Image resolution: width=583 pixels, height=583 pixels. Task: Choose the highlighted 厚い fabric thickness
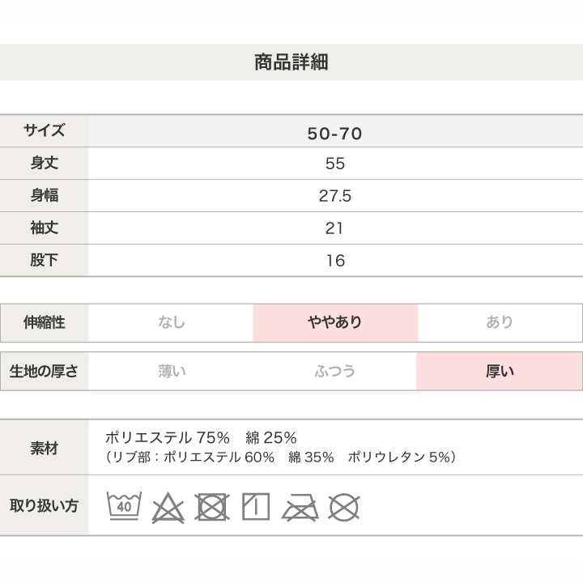click(x=500, y=372)
